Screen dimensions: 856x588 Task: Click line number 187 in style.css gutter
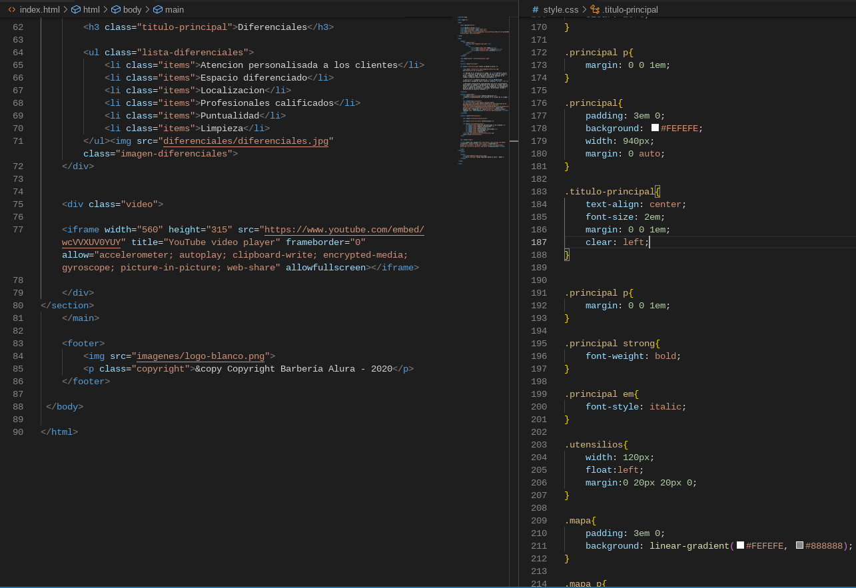pyautogui.click(x=539, y=242)
